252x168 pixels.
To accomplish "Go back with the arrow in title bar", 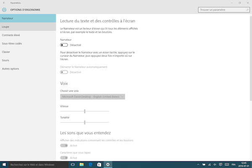I will pos(4,3).
